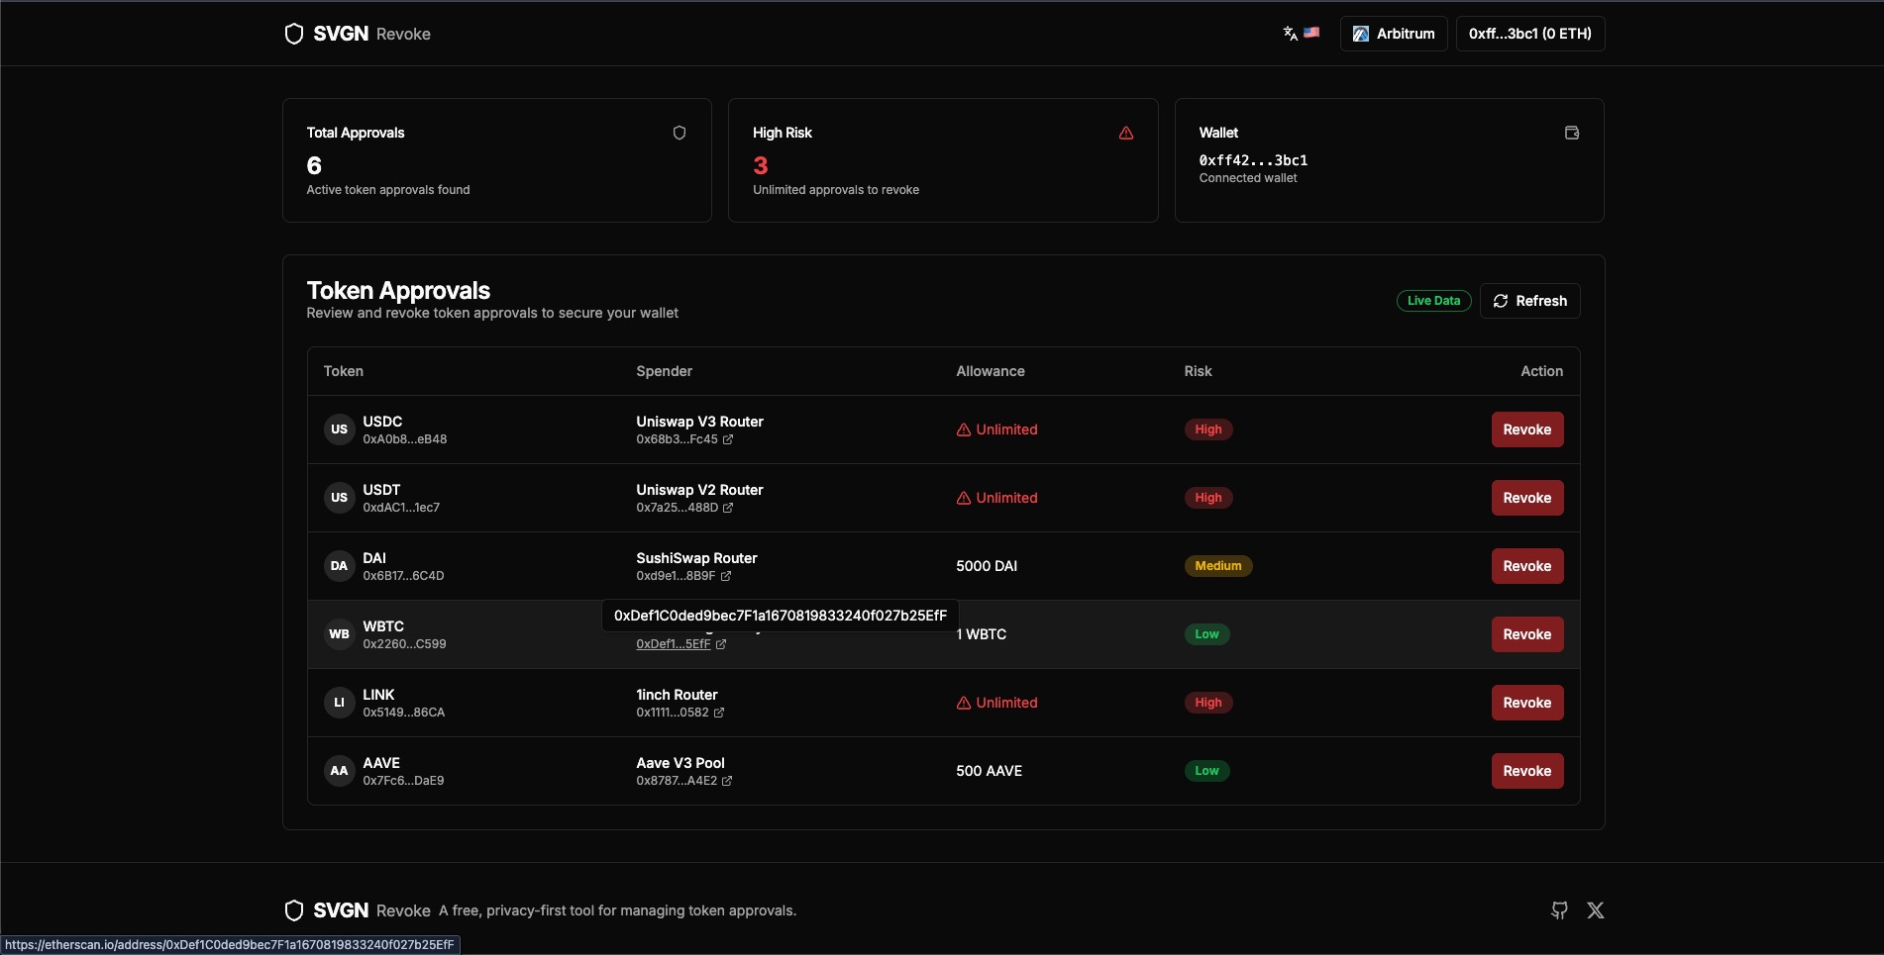Open the X icon in the footer
Screen dimensions: 1884x955
pyautogui.click(x=1596, y=909)
